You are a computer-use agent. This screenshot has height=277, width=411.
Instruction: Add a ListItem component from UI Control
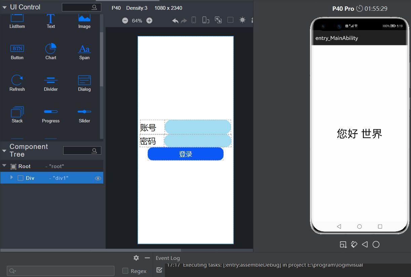17,21
